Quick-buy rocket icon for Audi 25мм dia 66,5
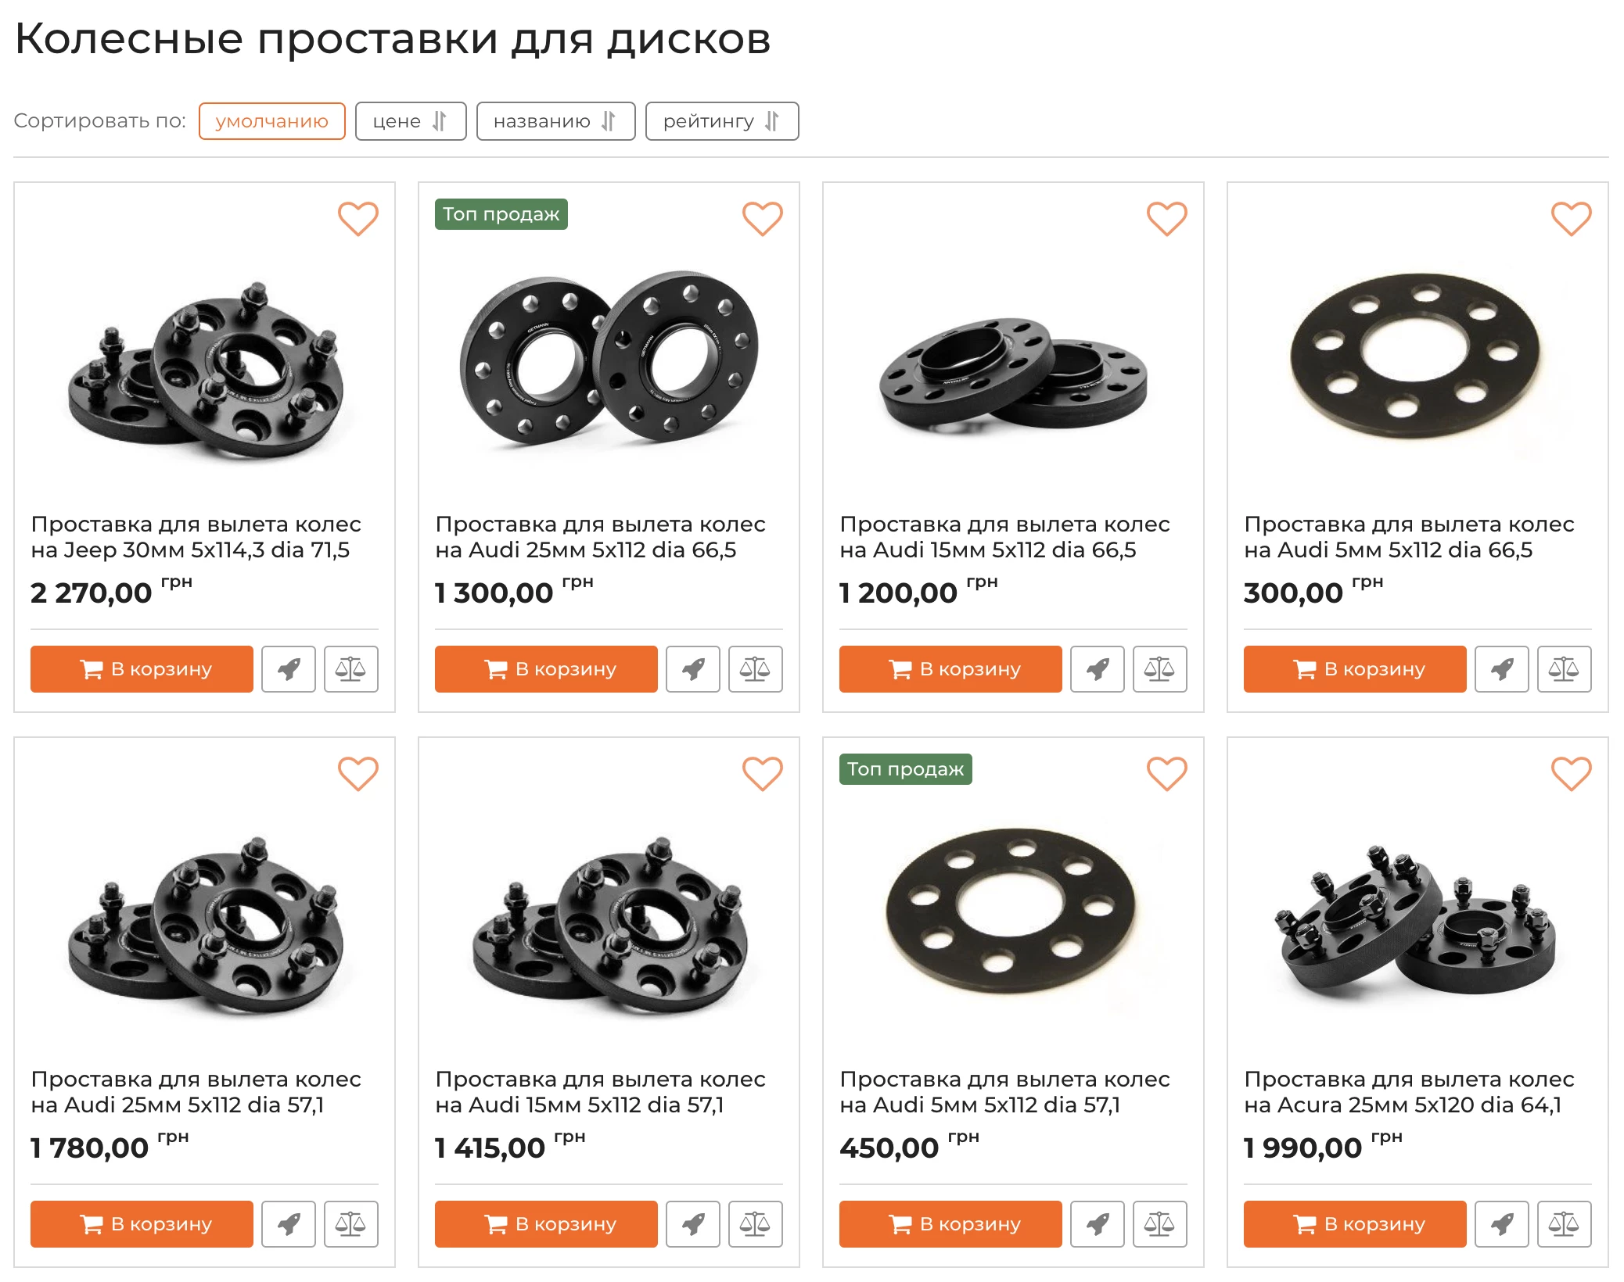This screenshot has width=1624, height=1282. coord(693,669)
